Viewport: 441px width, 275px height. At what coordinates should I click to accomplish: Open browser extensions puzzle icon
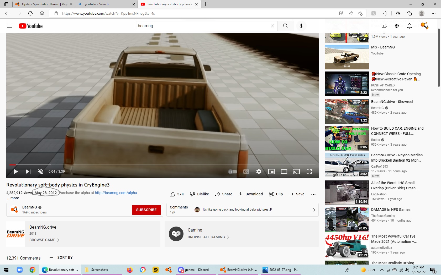[x=385, y=13]
